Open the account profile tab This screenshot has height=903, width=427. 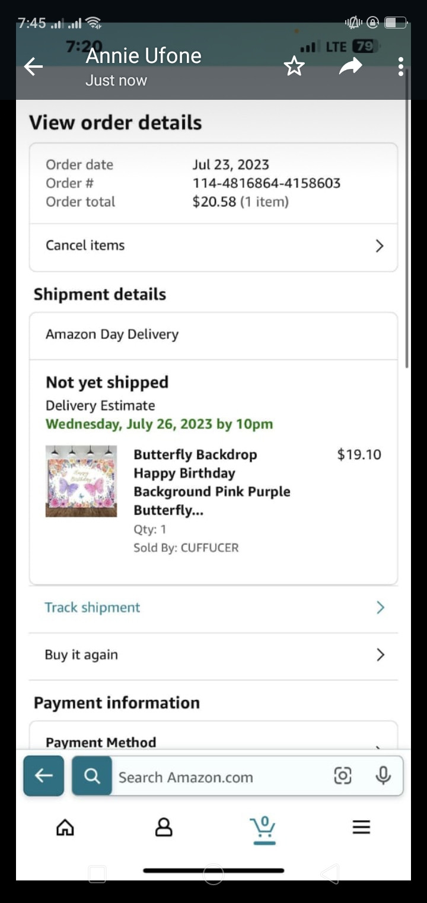[x=164, y=828]
